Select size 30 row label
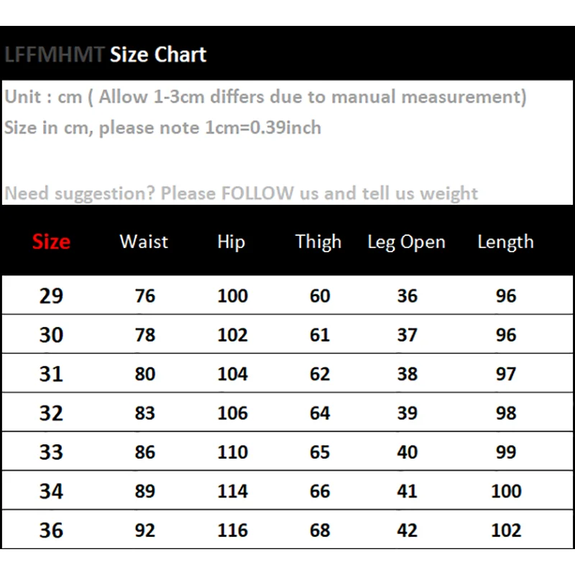 click(x=51, y=335)
